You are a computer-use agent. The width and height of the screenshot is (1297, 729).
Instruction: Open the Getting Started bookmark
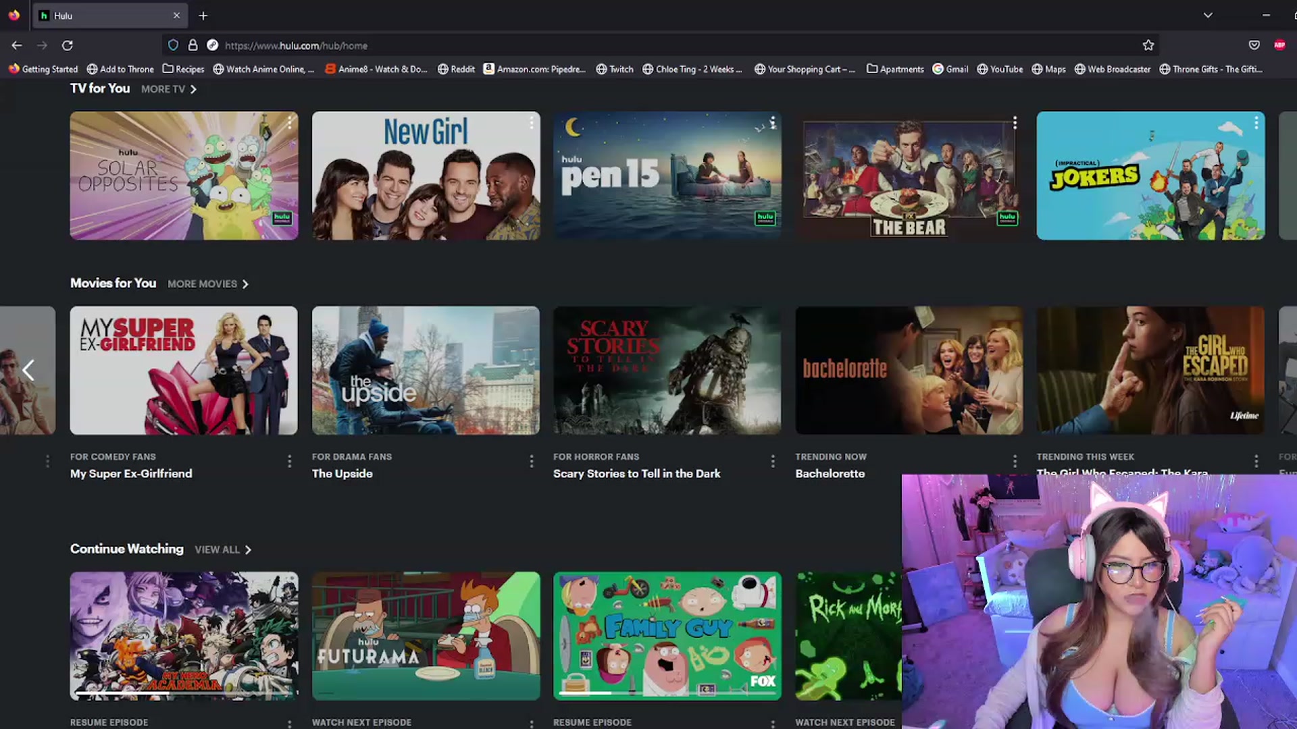(43, 69)
